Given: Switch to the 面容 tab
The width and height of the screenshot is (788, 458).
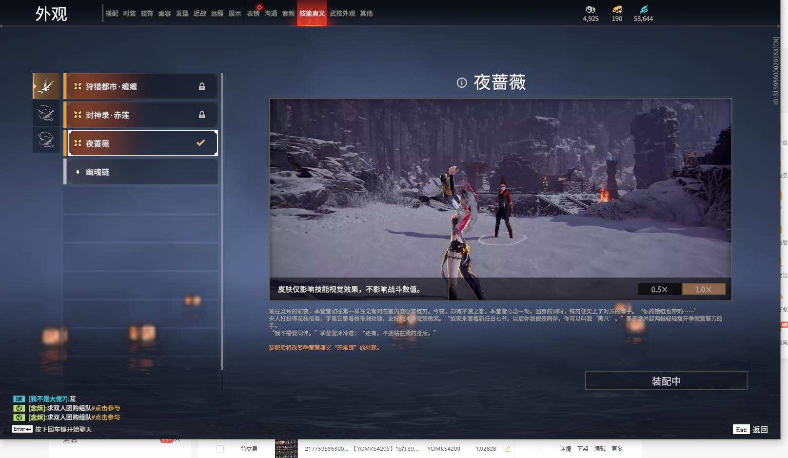Looking at the screenshot, I should (165, 13).
